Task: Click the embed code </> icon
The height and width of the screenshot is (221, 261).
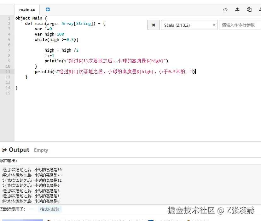Action: 225,9
